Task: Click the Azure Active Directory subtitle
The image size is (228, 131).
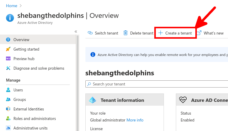Action: pos(35,23)
